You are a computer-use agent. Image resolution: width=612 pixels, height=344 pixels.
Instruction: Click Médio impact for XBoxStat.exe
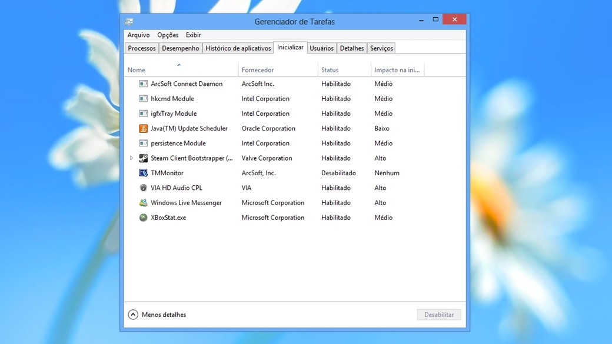(383, 218)
